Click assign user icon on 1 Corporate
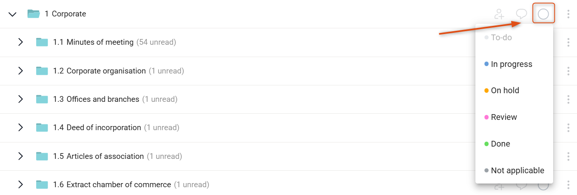This screenshot has height=195, width=577. 499,14
